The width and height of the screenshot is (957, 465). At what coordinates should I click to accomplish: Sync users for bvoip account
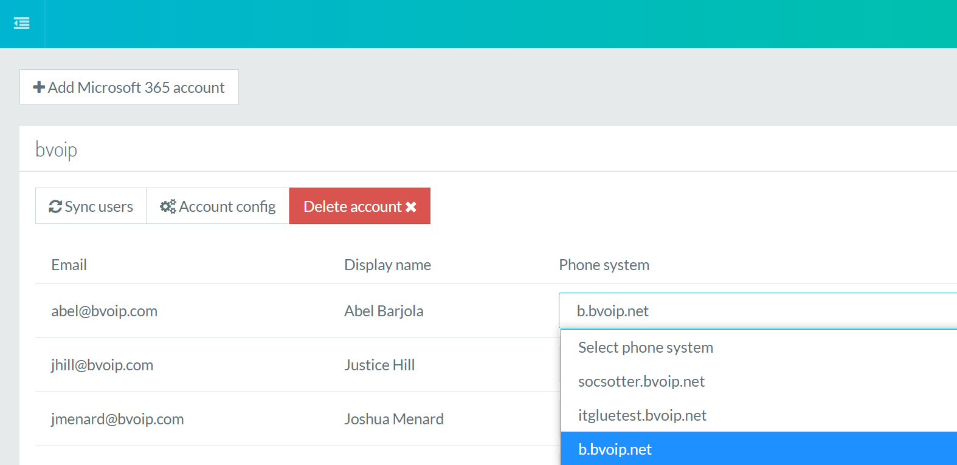click(91, 206)
